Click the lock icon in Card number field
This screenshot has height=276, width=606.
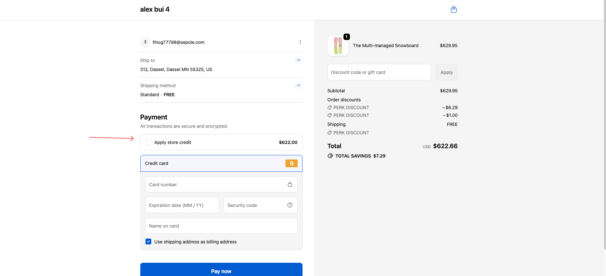tap(290, 184)
